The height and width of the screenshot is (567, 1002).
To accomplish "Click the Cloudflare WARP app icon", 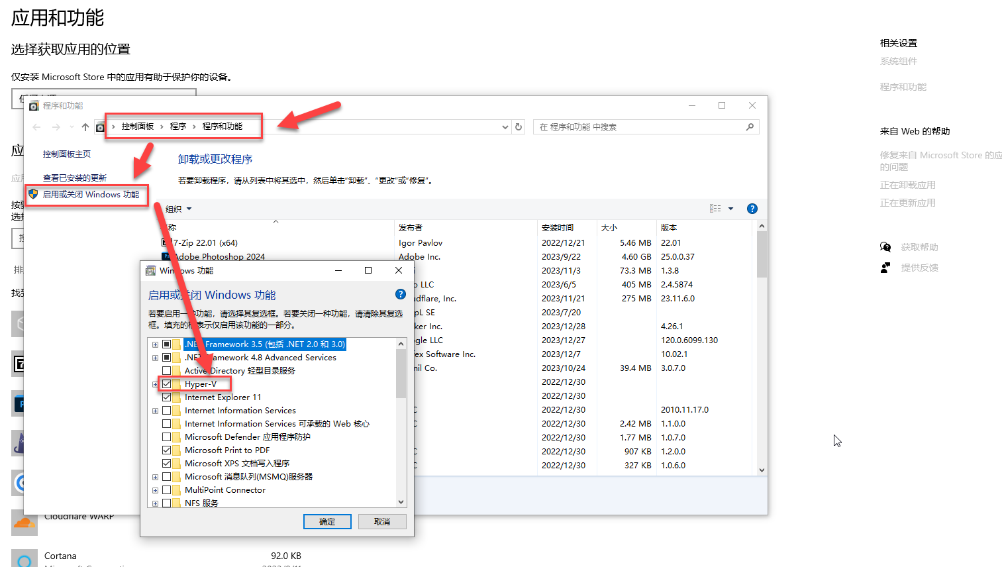I will click(25, 523).
